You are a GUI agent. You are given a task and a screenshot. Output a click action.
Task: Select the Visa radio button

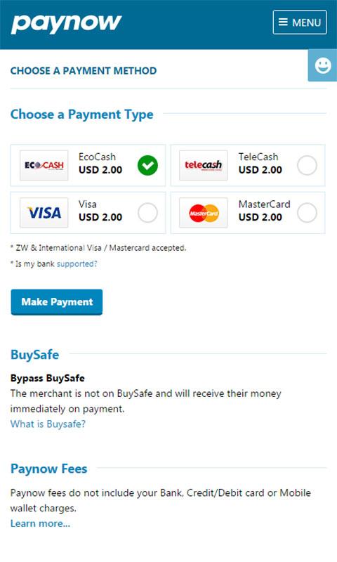click(x=147, y=213)
